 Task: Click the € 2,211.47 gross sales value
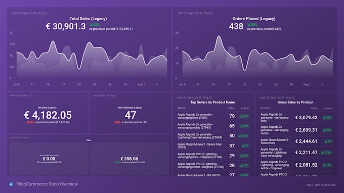tap(306, 153)
